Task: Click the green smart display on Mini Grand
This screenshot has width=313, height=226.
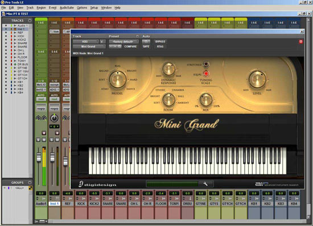Action: pos(172,184)
